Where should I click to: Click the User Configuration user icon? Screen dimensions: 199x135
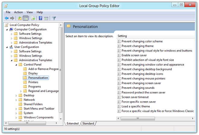coord(11,47)
